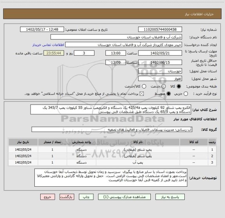The image size is (225, 218).
Task: Click the price validity date 1402/06/15
Action: point(160,62)
